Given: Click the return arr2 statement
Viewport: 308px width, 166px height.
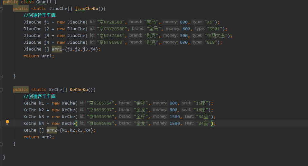Looking at the screenshot, I should (39, 137).
